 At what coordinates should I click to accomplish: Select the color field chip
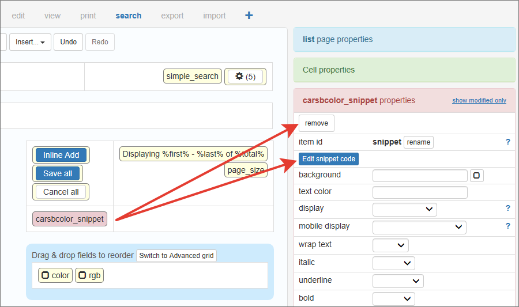tap(55, 275)
